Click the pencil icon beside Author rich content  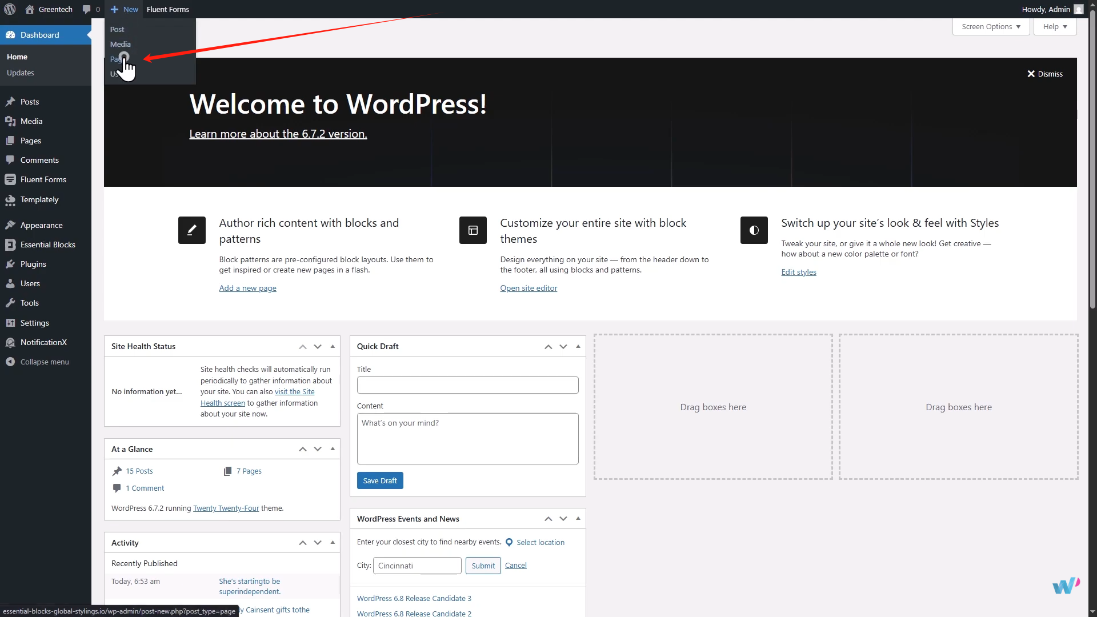tap(191, 230)
